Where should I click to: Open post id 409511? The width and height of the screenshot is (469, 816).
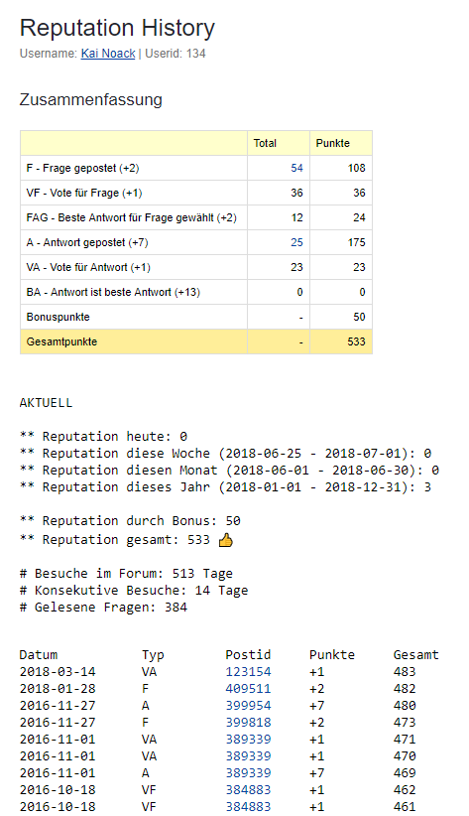248,689
